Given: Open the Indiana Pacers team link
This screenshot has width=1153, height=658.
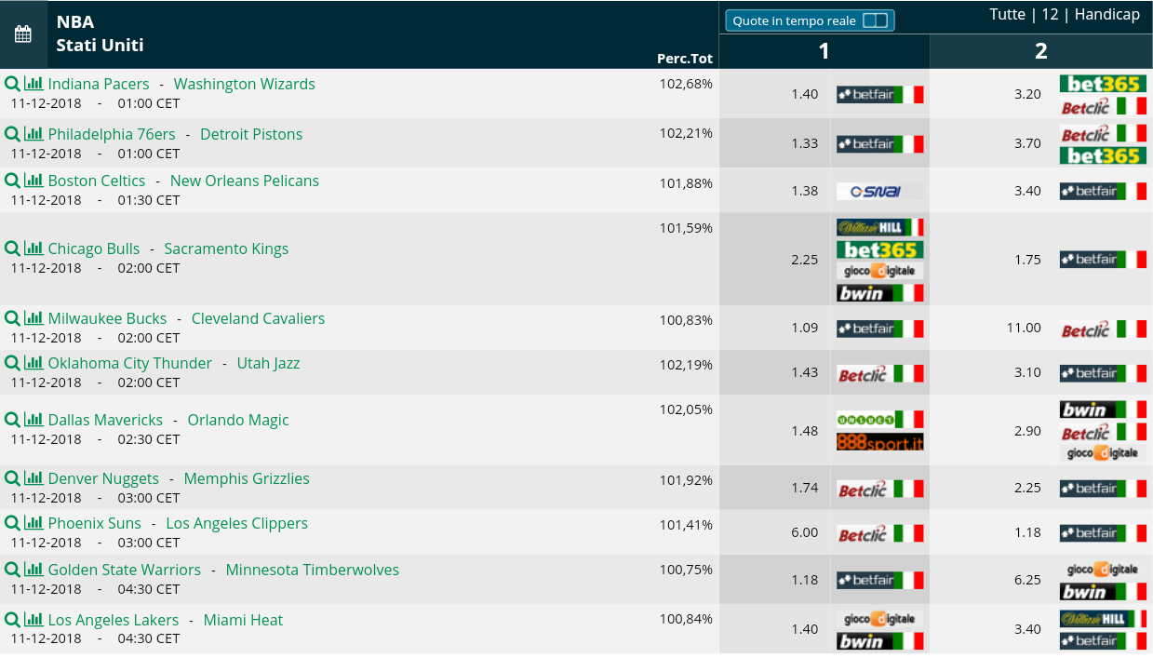Looking at the screenshot, I should pos(99,84).
